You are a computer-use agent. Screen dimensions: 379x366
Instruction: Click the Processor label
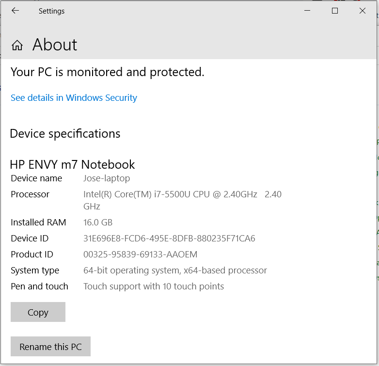(30, 194)
